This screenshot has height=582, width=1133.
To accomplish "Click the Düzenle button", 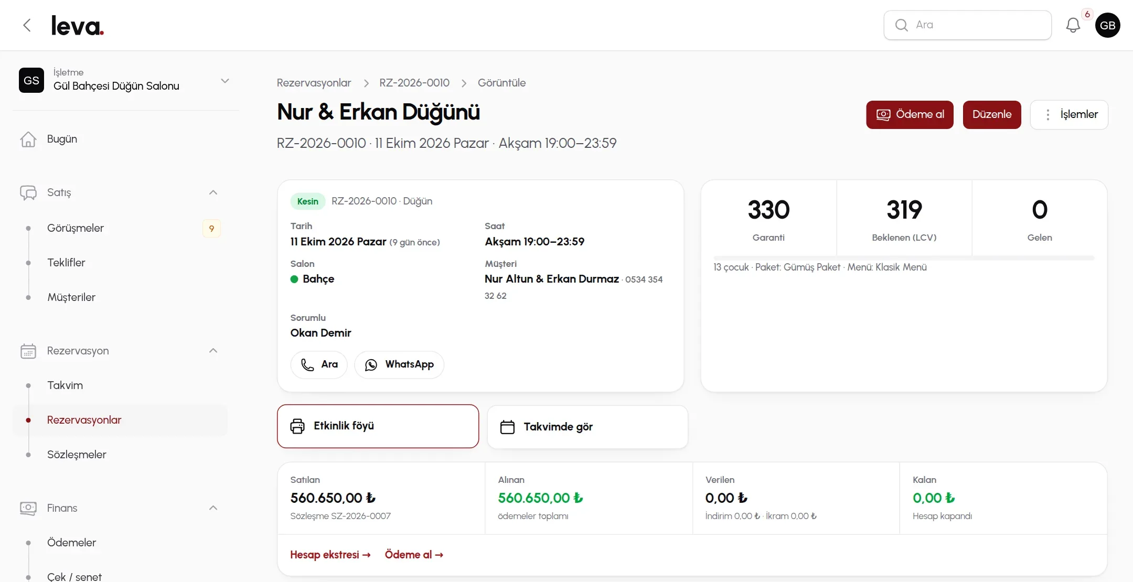I will click(992, 115).
